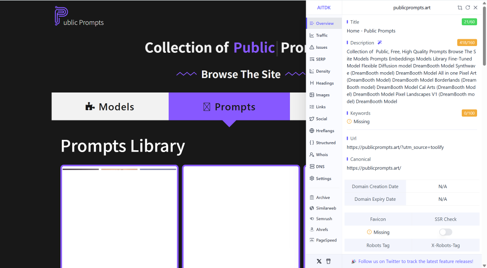Click the 'Prompts Library' heading
The image size is (487, 268).
[x=123, y=146]
